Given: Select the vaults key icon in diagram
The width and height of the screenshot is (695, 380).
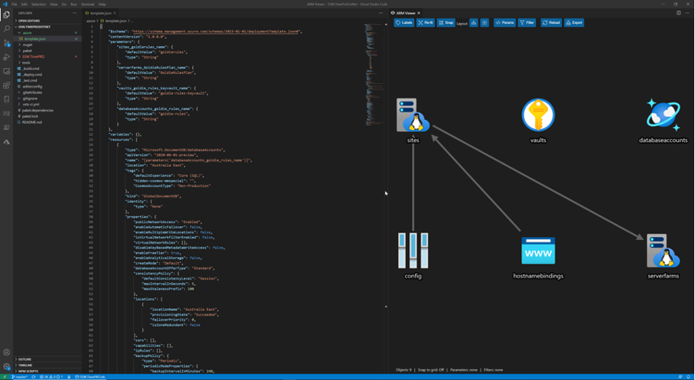Looking at the screenshot, I should tap(538, 115).
